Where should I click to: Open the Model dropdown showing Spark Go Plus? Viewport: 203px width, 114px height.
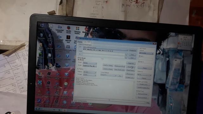tap(90, 66)
